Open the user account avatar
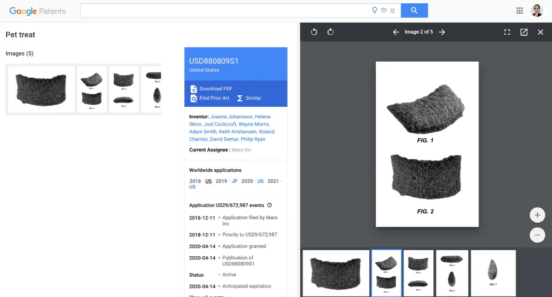Image resolution: width=552 pixels, height=297 pixels. [537, 10]
